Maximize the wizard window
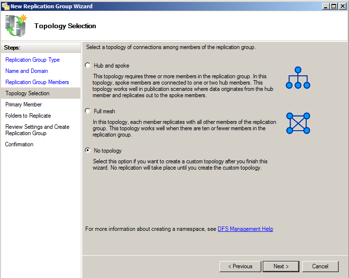 (333, 6)
